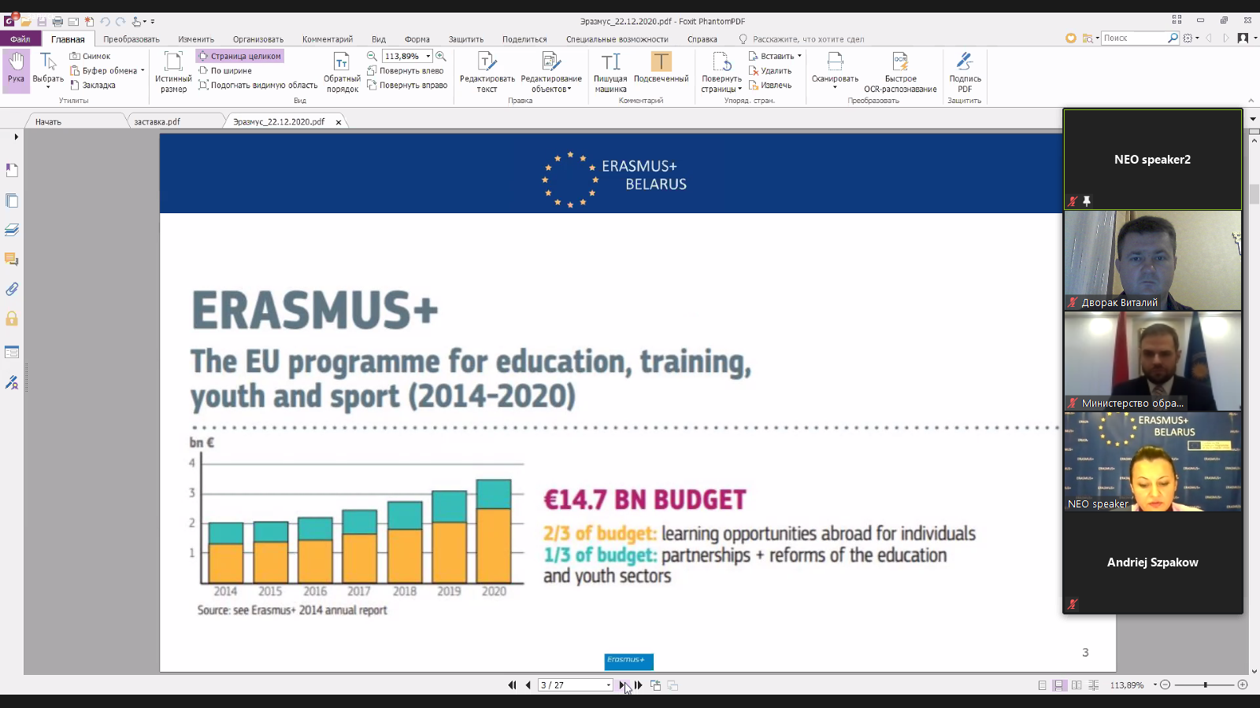
Task: Open the page number 3 / 27 dropdown
Action: [609, 685]
